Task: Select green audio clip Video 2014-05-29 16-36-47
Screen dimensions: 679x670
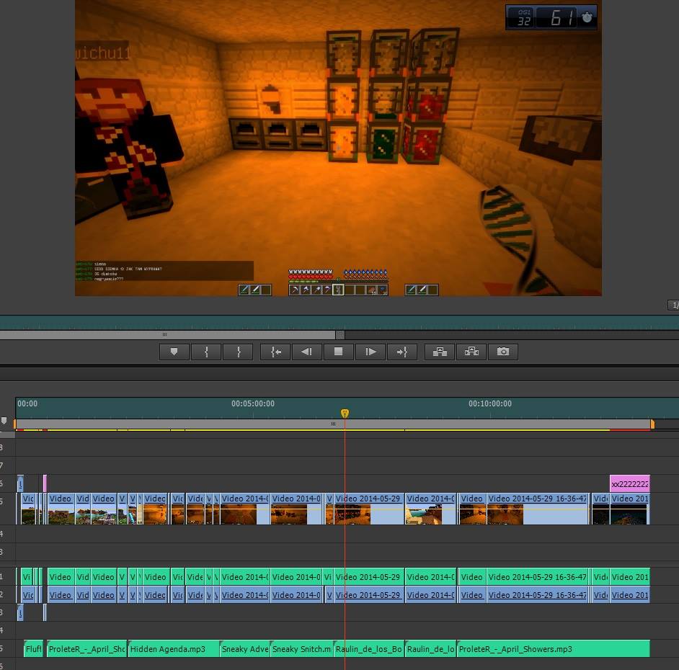Action: [x=538, y=577]
